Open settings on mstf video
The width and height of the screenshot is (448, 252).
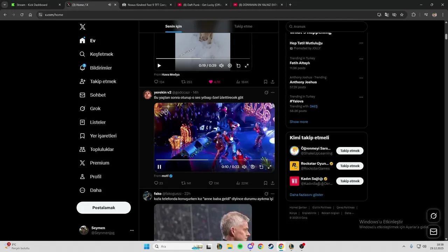(253, 167)
